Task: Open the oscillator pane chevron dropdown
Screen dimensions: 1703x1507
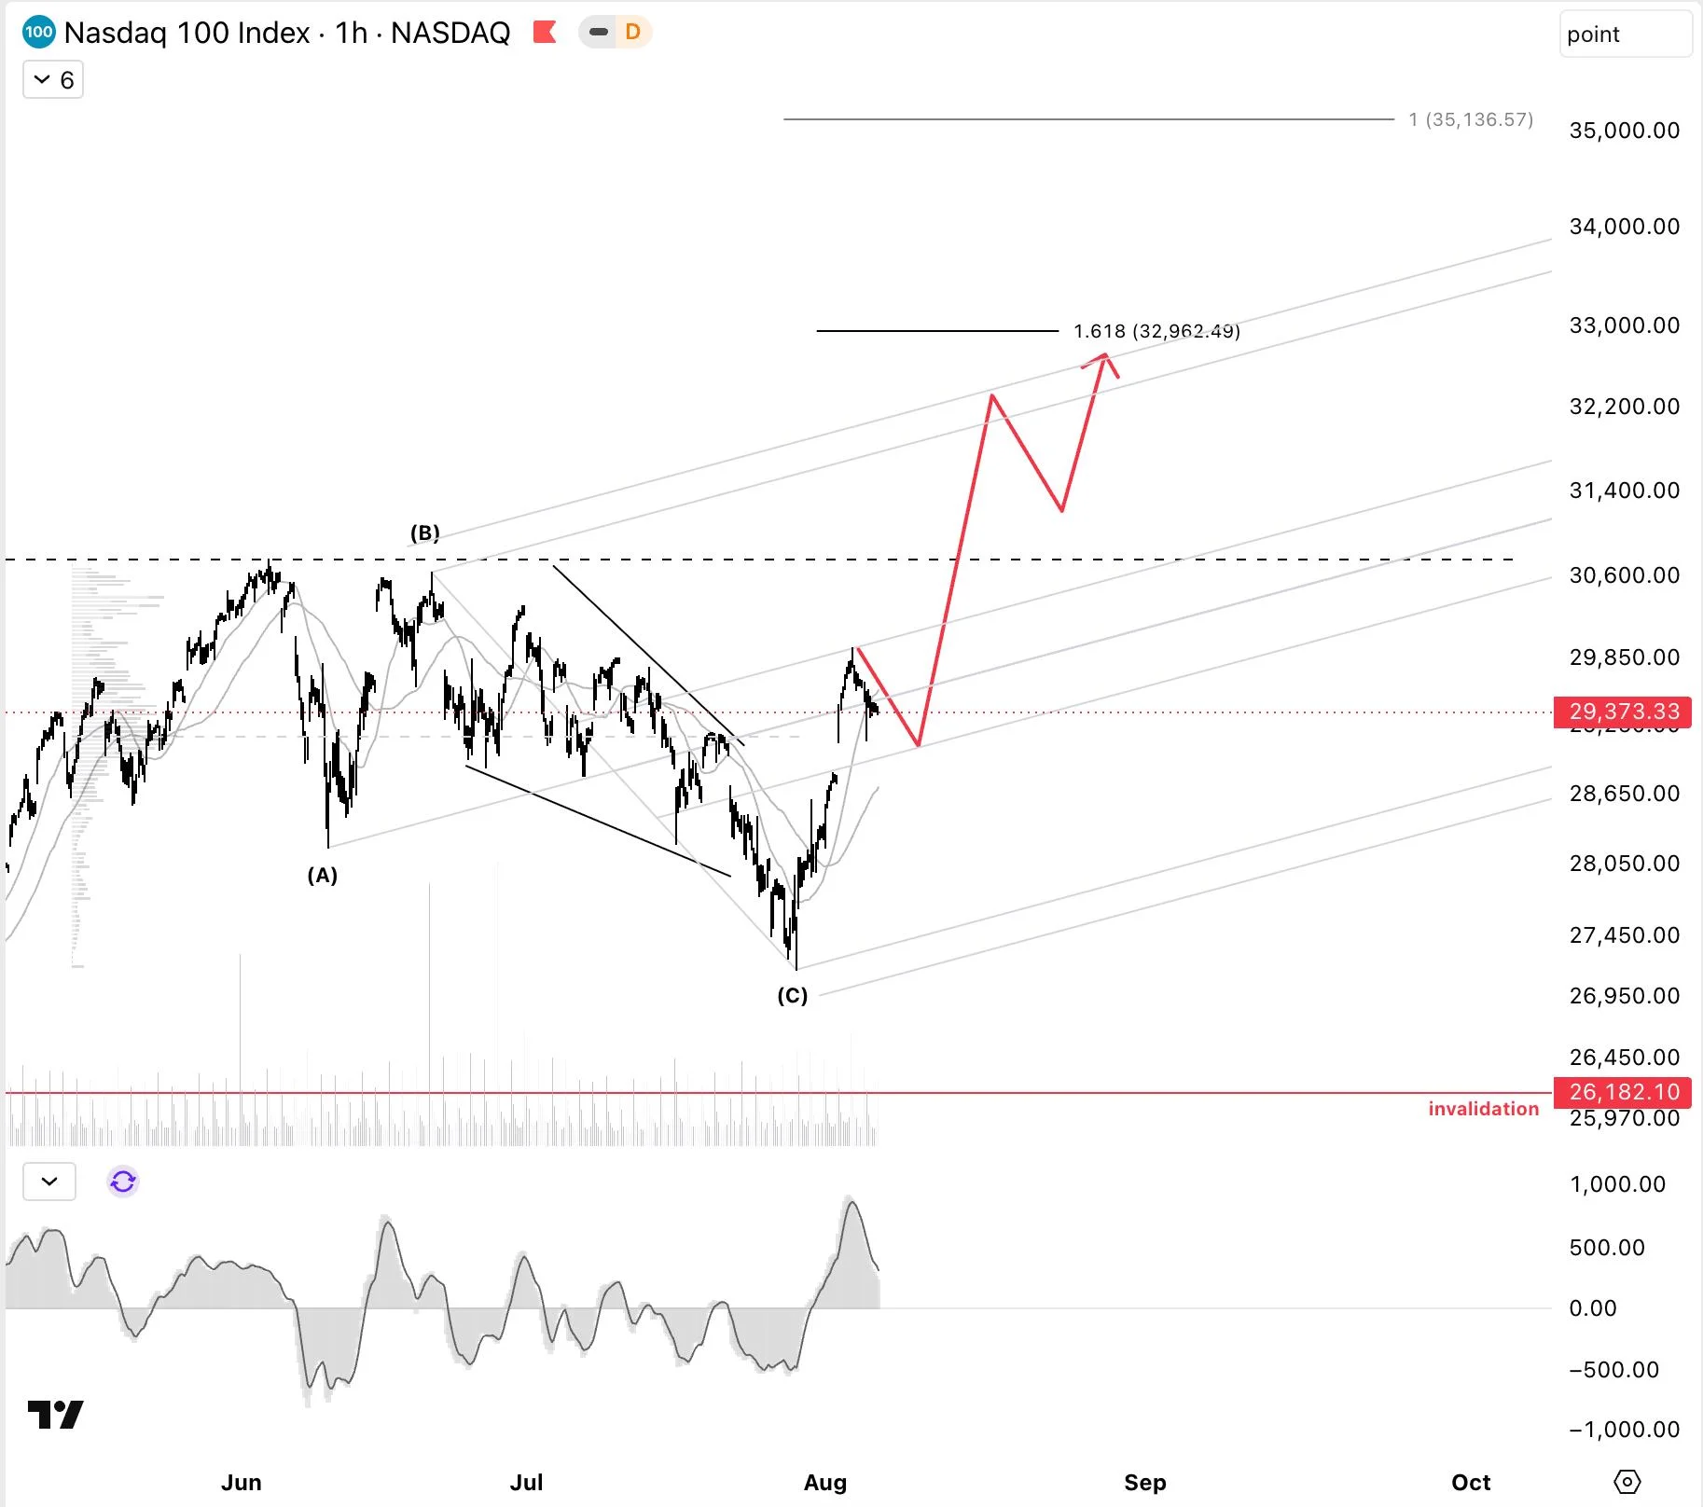Action: point(49,1182)
